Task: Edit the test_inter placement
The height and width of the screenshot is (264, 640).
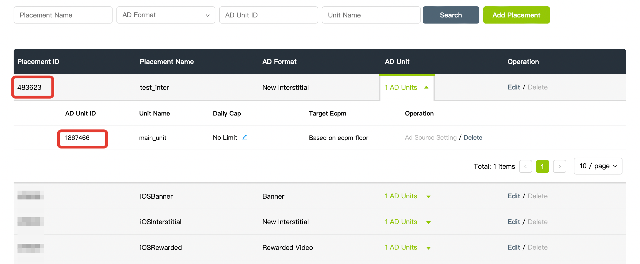Action: click(513, 87)
